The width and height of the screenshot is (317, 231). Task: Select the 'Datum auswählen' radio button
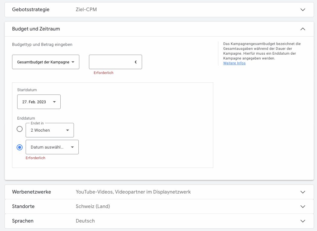(20, 147)
